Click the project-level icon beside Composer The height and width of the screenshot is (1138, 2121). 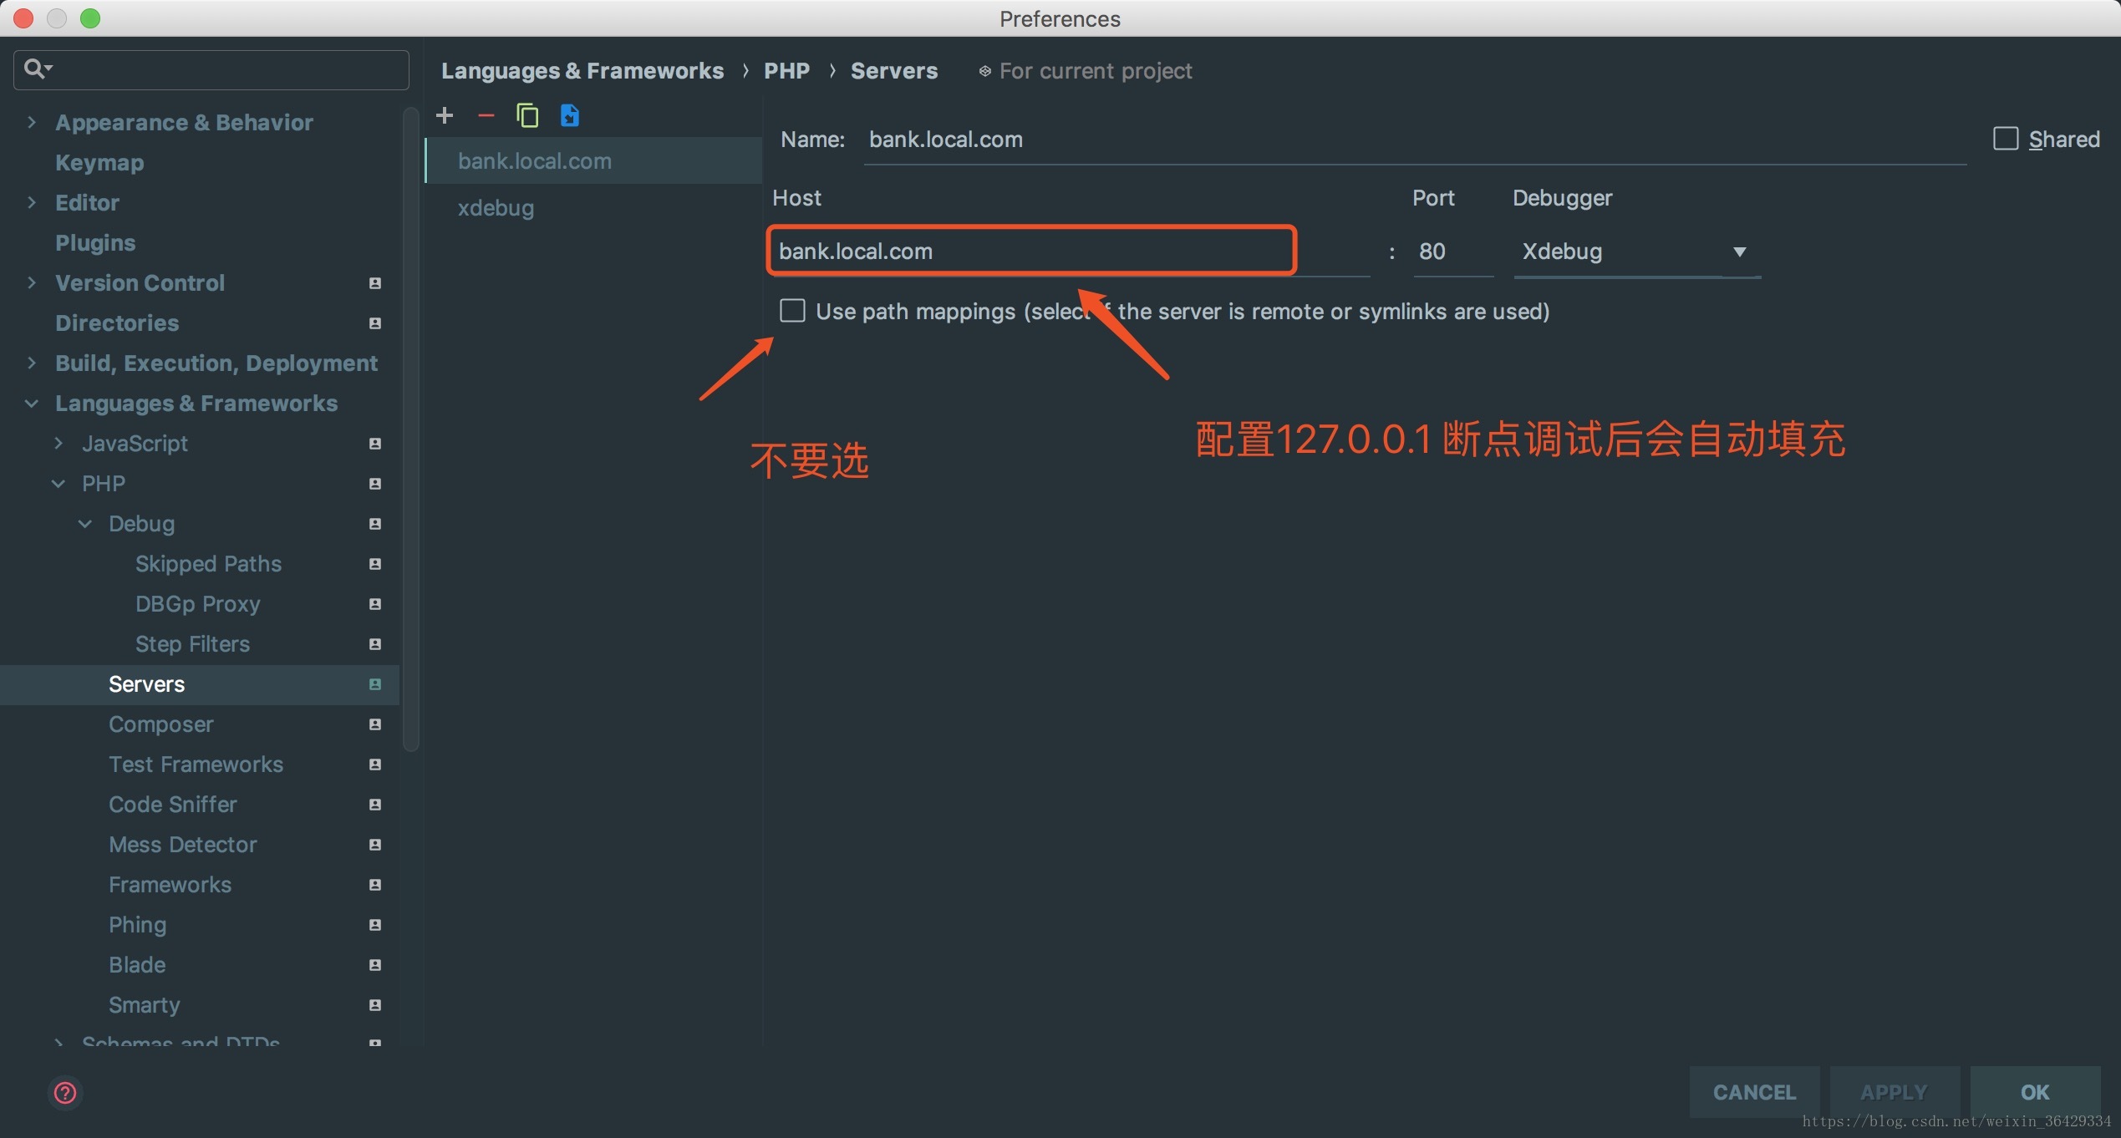[375, 724]
